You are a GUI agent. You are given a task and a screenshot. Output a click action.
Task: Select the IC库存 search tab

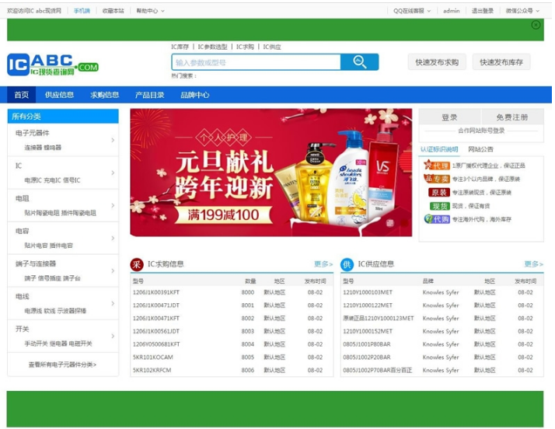pos(180,47)
